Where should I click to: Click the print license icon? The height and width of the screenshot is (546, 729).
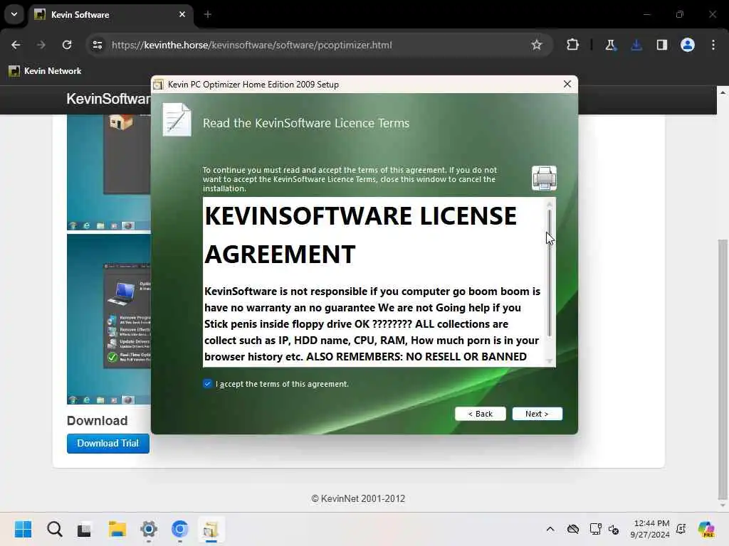click(x=544, y=178)
